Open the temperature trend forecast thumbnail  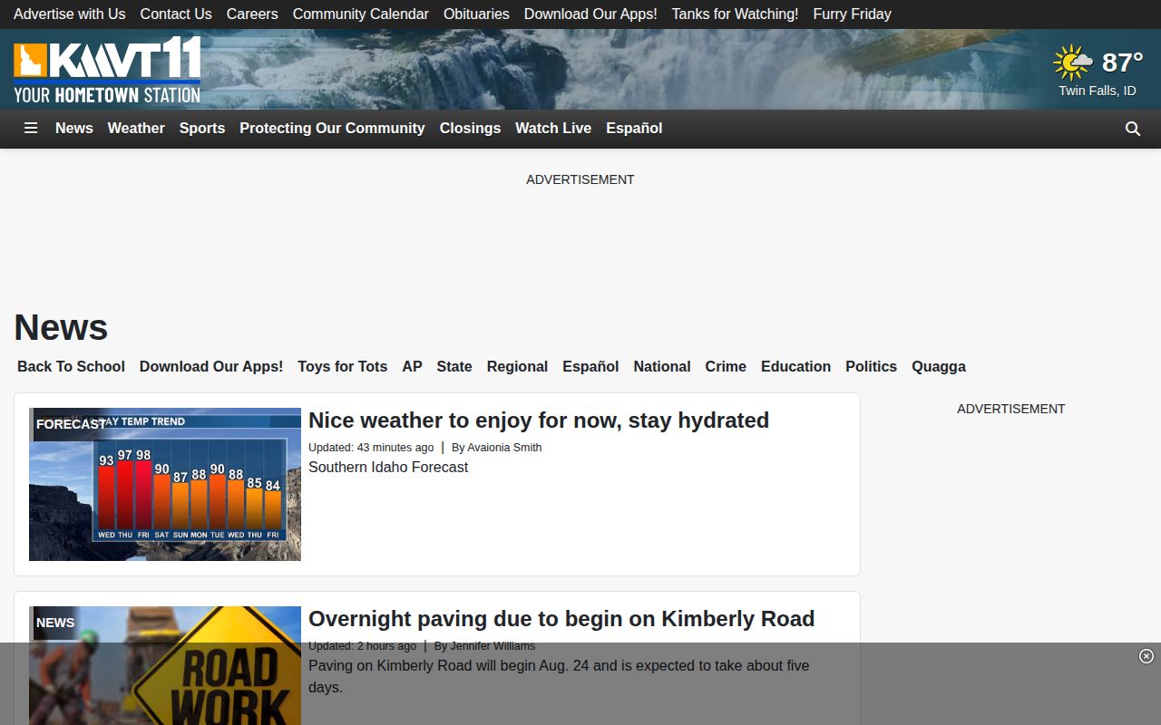(165, 484)
